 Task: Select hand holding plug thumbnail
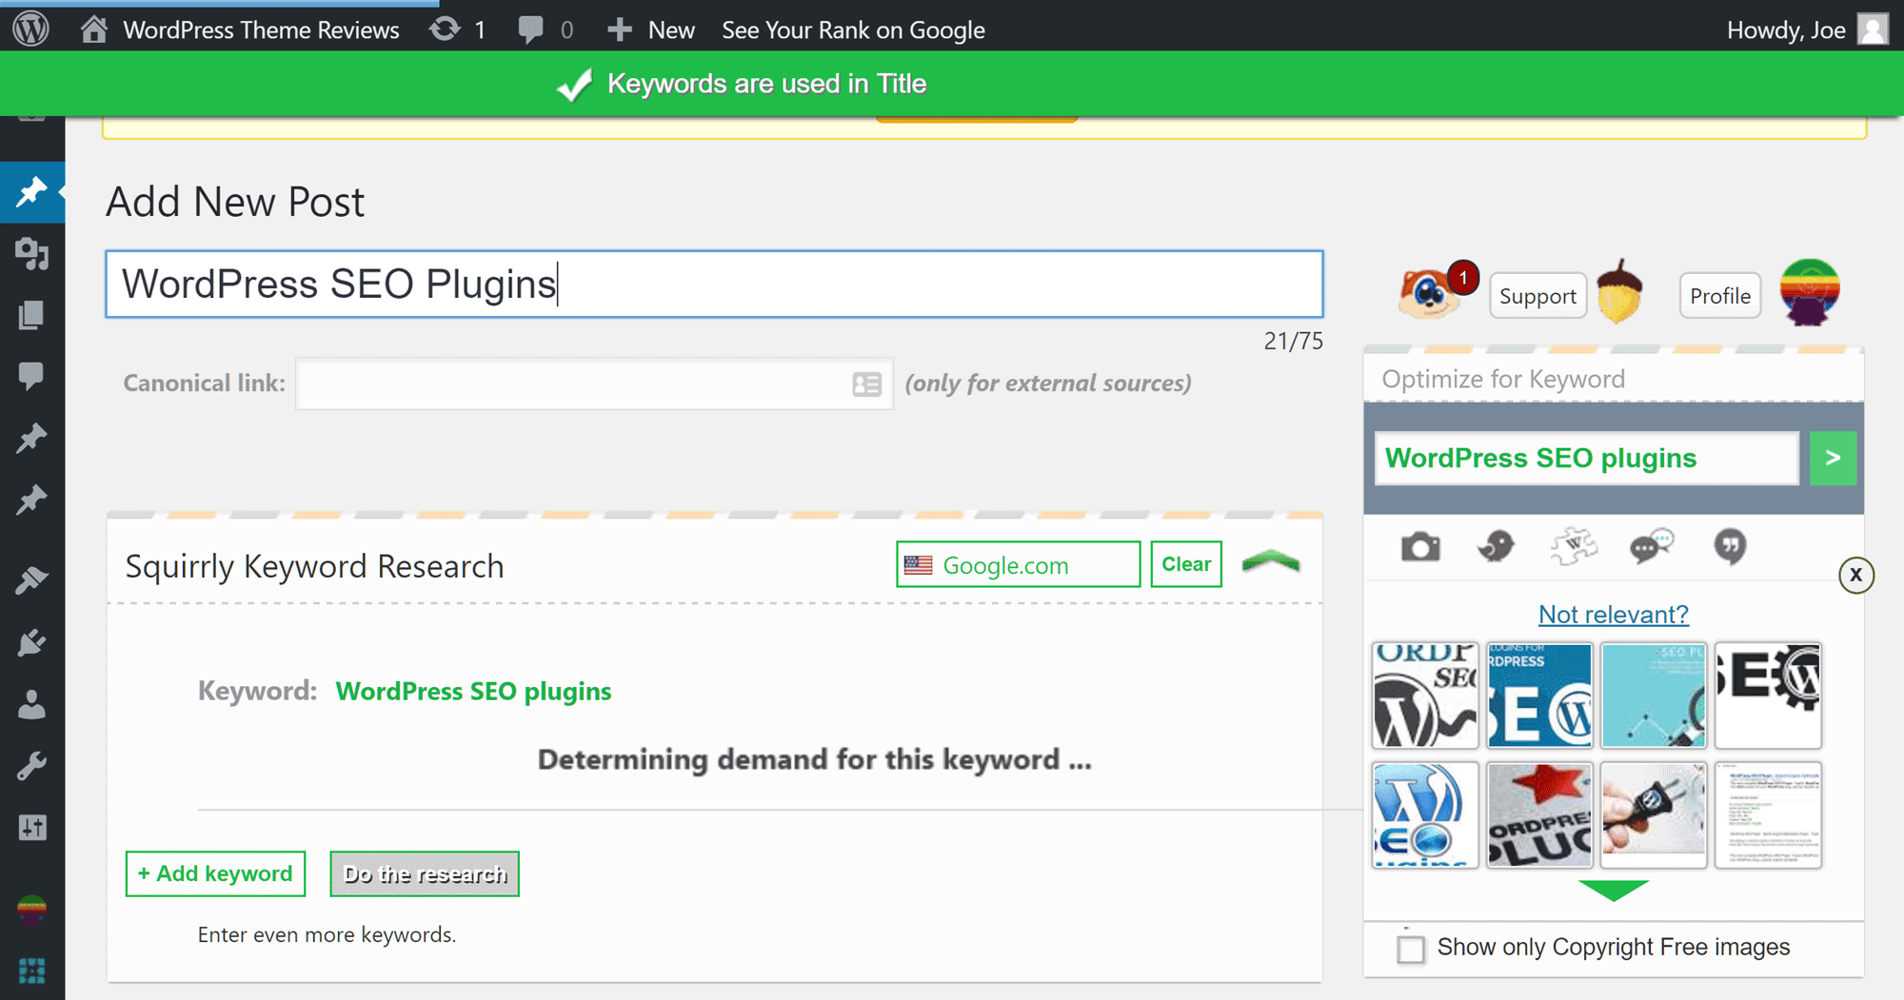(1654, 815)
